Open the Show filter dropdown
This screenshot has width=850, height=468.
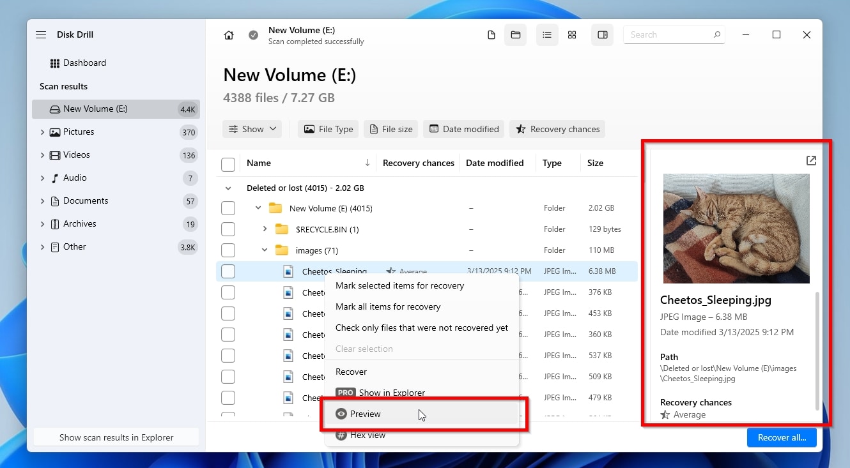252,129
